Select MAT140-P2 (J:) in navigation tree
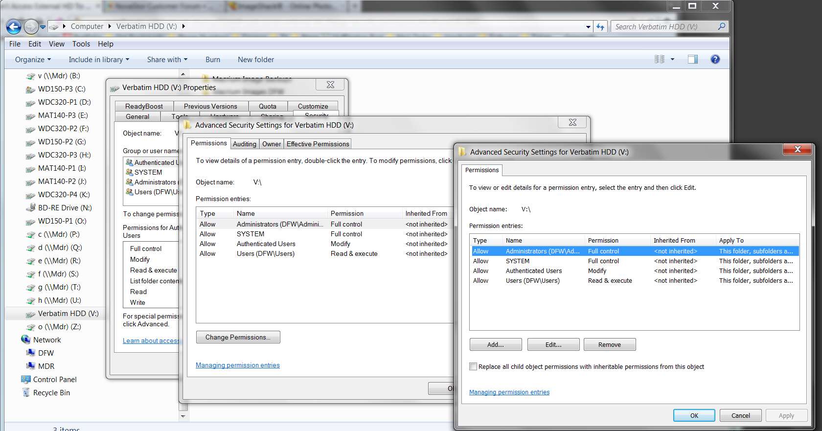The width and height of the screenshot is (822, 431). [62, 181]
